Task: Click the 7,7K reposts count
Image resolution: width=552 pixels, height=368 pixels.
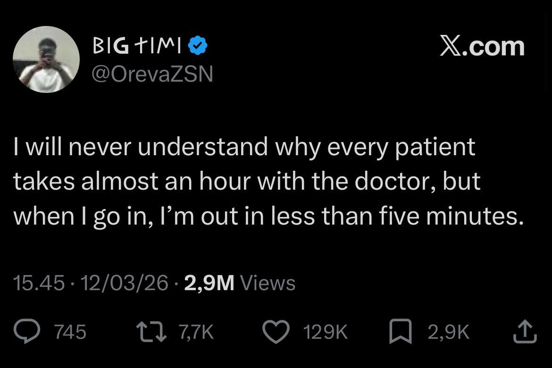Action: point(196,333)
